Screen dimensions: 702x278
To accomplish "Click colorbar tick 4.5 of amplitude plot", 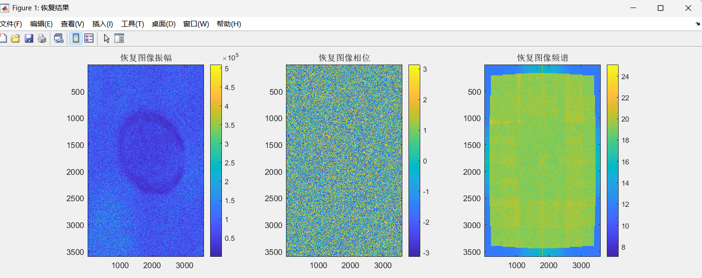I will pyautogui.click(x=229, y=88).
